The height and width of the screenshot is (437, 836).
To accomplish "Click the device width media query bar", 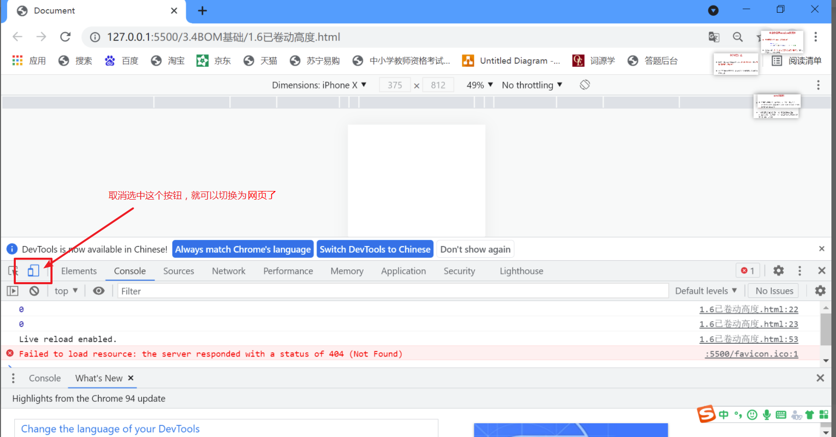I will pyautogui.click(x=416, y=102).
